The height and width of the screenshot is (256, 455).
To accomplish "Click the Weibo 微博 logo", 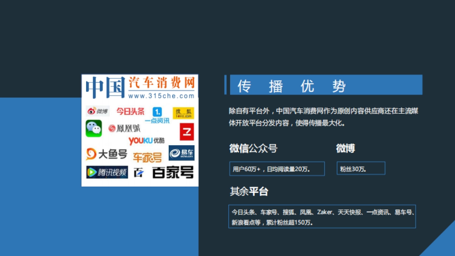I will pyautogui.click(x=98, y=111).
